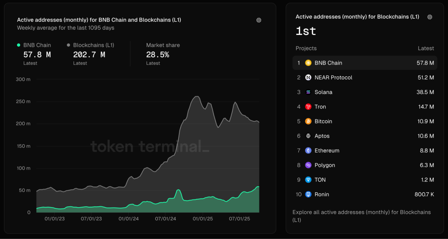Open ranking panel settings gear icon
This screenshot has height=239, width=448.
pos(430,17)
